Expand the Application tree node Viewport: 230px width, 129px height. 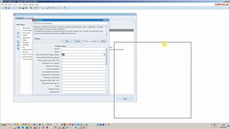click(21, 38)
